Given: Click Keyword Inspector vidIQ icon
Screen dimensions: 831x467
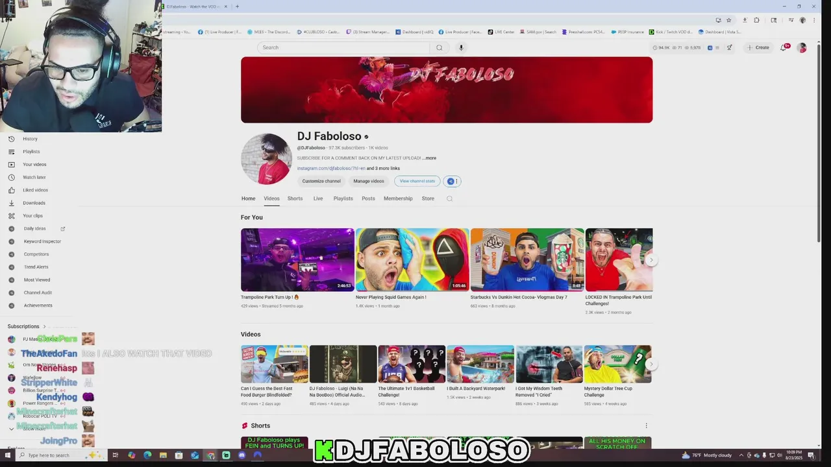Looking at the screenshot, I should (x=11, y=241).
